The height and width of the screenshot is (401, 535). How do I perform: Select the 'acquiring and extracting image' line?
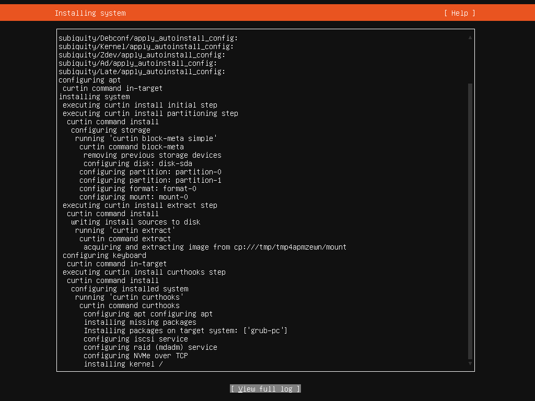pyautogui.click(x=215, y=247)
